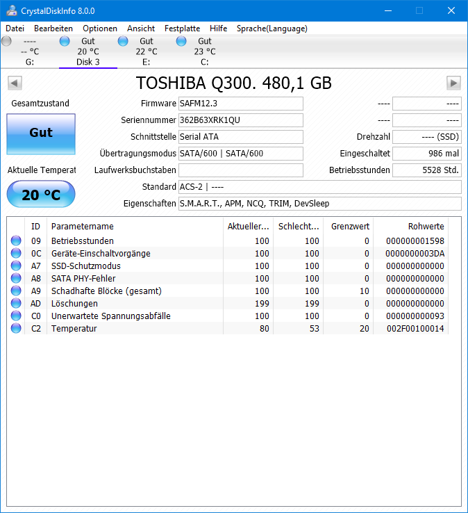Click status orb of Temperatur row
468x513 pixels.
(x=16, y=329)
